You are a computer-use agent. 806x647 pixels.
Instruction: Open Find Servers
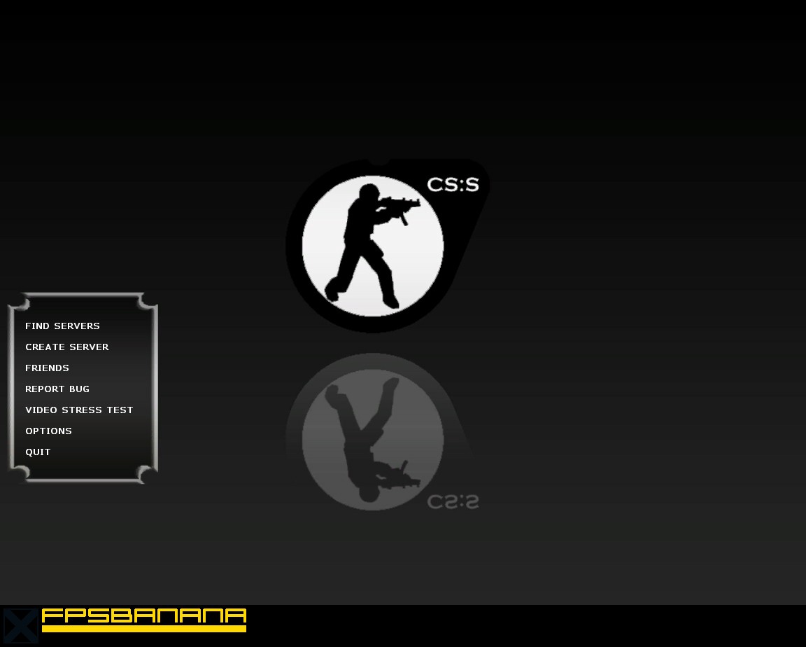(62, 326)
